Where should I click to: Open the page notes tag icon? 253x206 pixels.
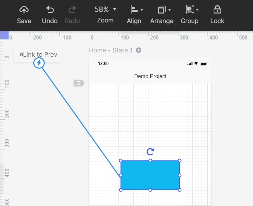coord(79,83)
